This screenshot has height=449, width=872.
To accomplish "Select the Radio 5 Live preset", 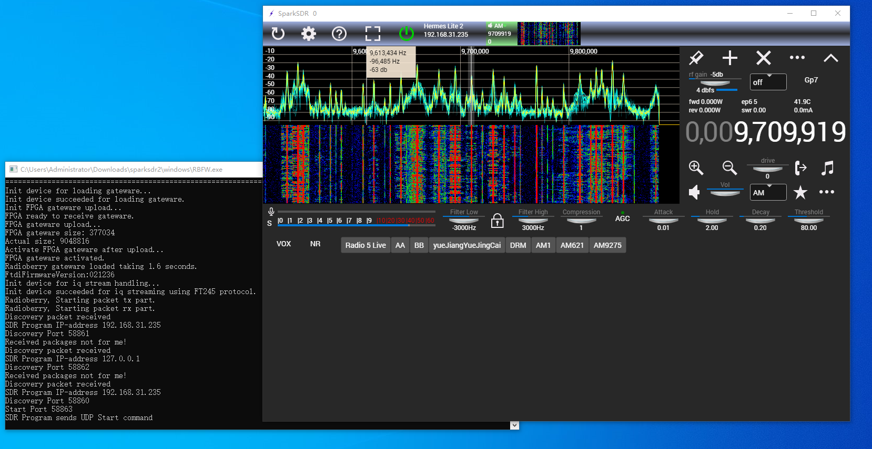I will tap(366, 245).
